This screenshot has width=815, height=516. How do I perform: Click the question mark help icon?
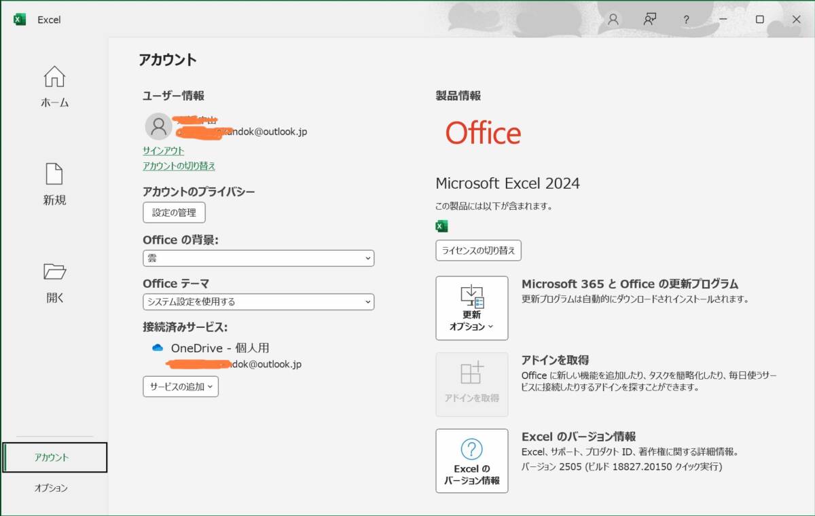click(x=687, y=20)
